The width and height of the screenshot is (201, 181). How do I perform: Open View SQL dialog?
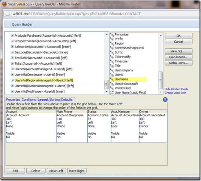(179, 51)
